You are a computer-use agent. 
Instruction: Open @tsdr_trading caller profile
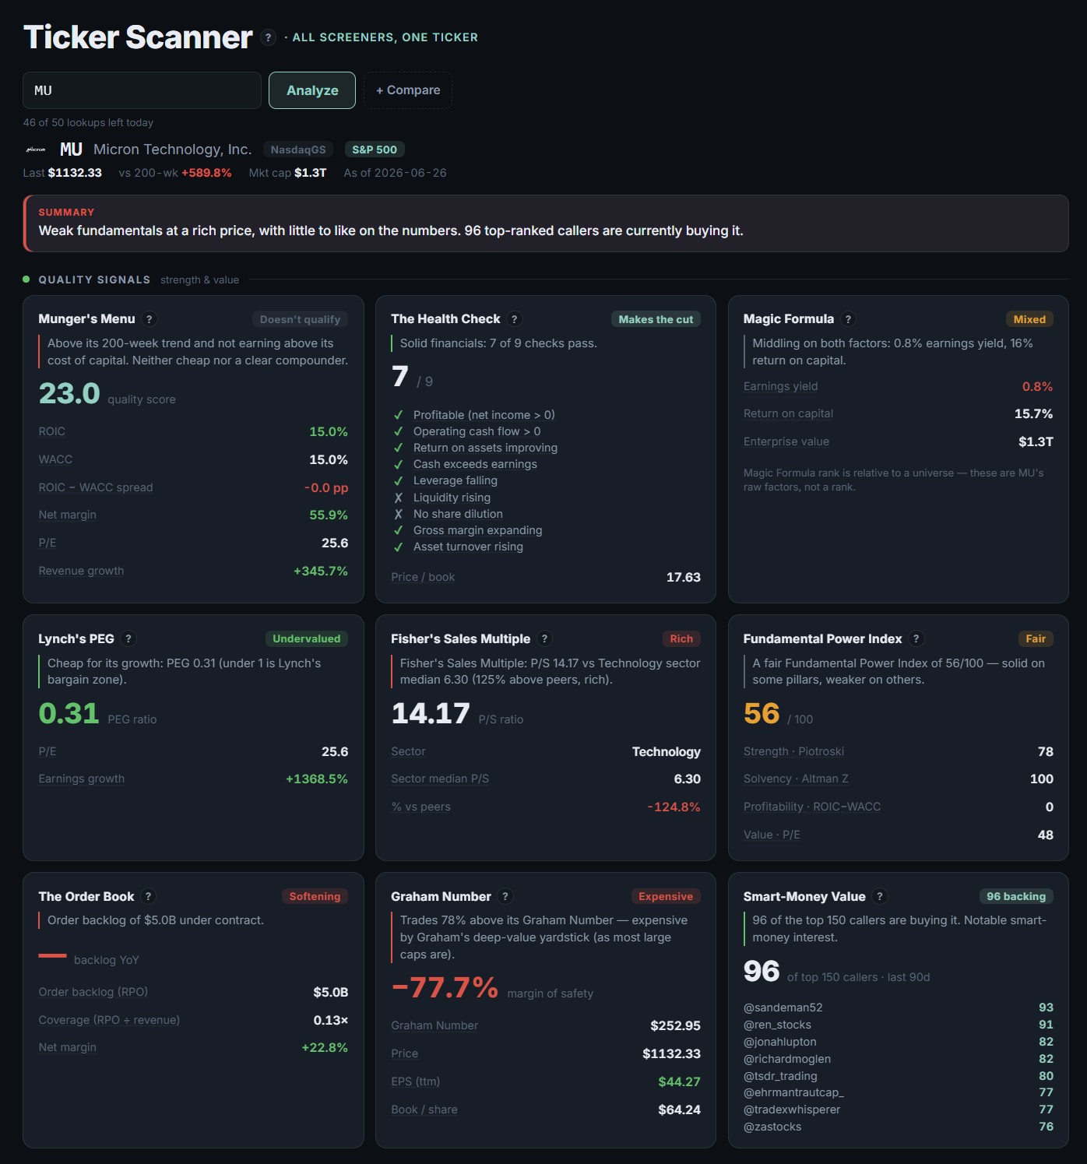(x=780, y=1076)
